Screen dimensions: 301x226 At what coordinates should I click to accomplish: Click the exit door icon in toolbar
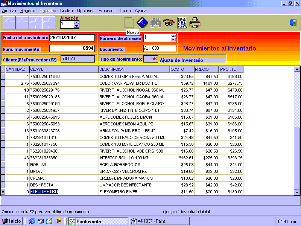point(293,23)
